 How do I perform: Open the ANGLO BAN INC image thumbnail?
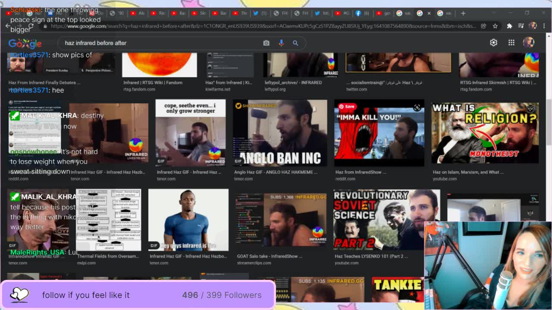click(280, 133)
